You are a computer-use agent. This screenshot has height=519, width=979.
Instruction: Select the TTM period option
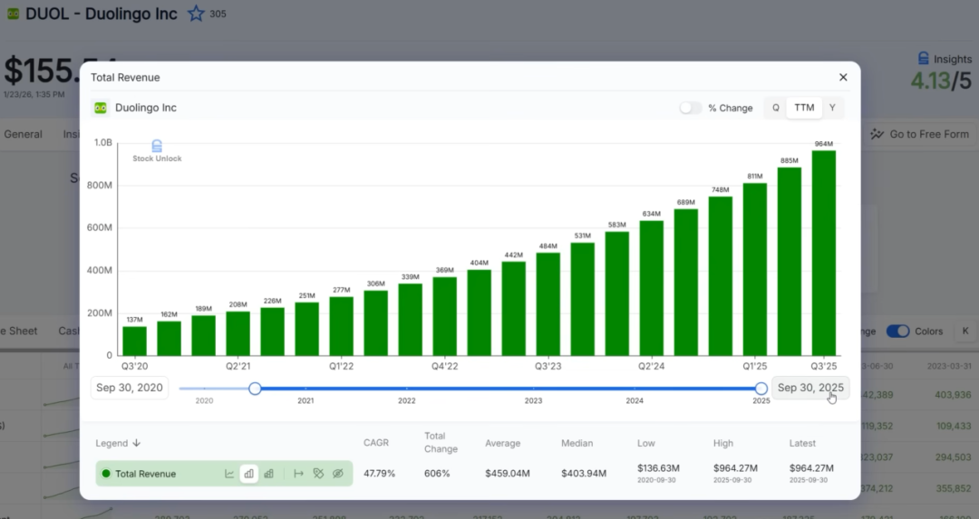[x=804, y=108]
